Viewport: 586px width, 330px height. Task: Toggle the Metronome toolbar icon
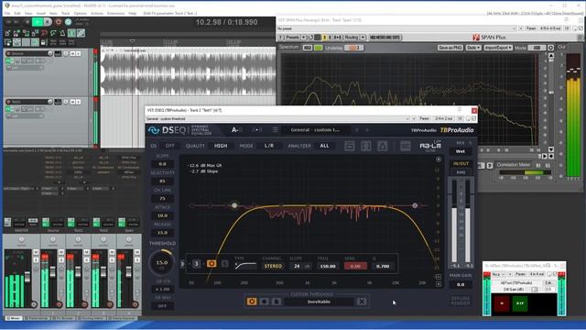click(62, 34)
